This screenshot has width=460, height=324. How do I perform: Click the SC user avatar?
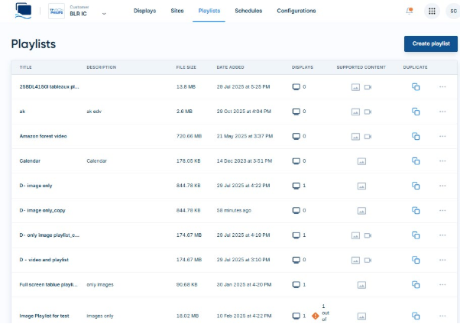click(453, 11)
